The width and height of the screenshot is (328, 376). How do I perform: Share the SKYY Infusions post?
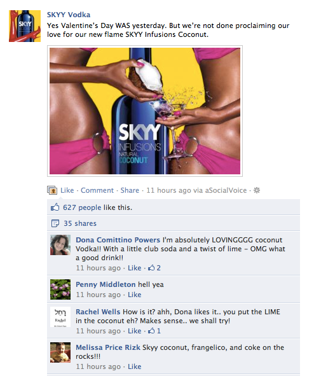coord(130,190)
